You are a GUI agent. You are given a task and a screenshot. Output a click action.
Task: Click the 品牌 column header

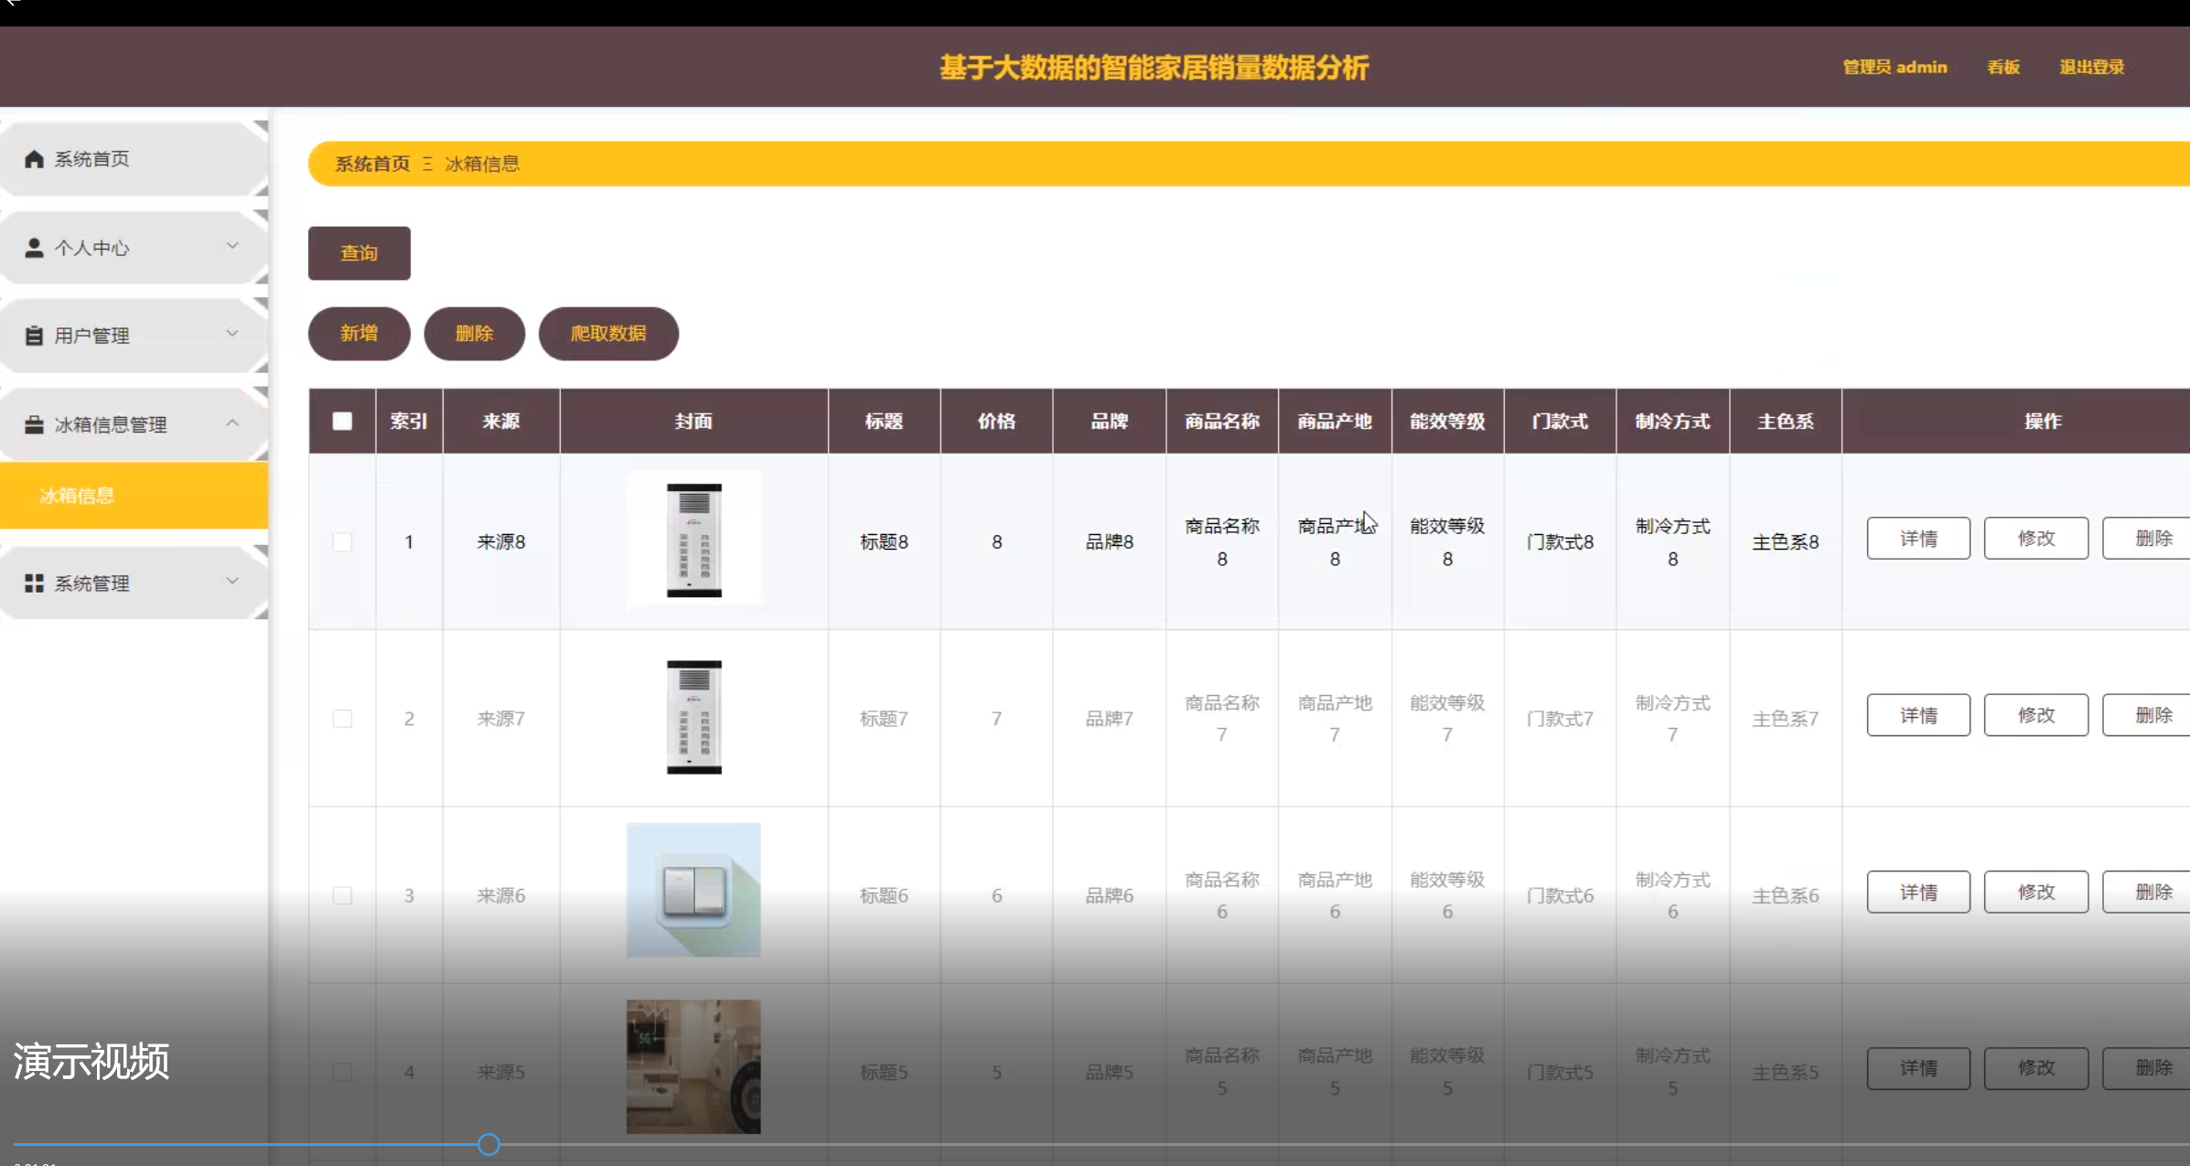1110,421
